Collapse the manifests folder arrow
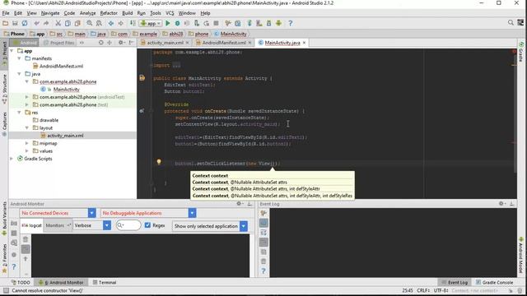 (19, 58)
